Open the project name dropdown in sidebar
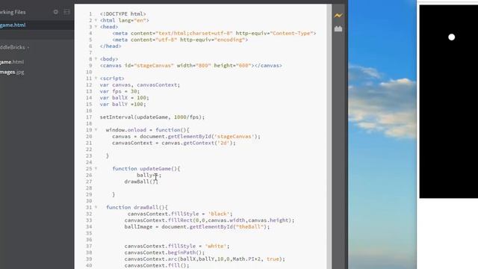The image size is (478, 269). (x=15, y=47)
